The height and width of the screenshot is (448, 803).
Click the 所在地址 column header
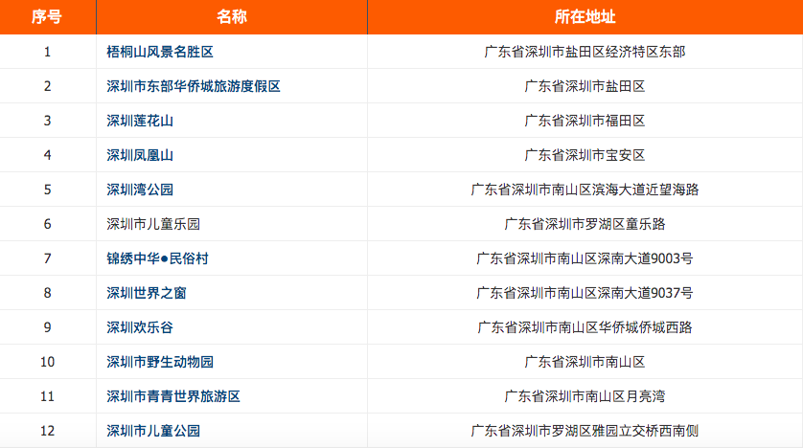pos(585,17)
